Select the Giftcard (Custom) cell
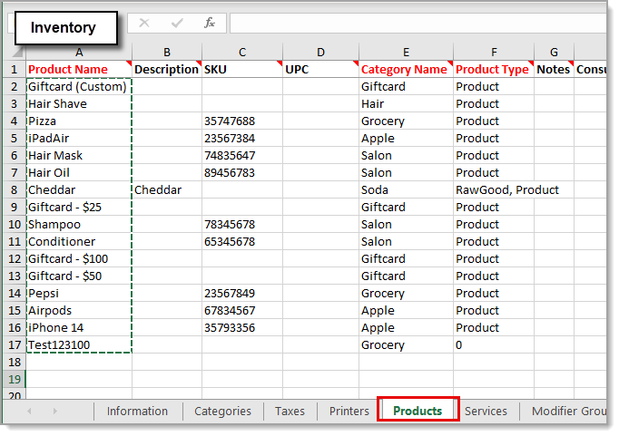Screen dimensions: 619x436 click(x=79, y=87)
